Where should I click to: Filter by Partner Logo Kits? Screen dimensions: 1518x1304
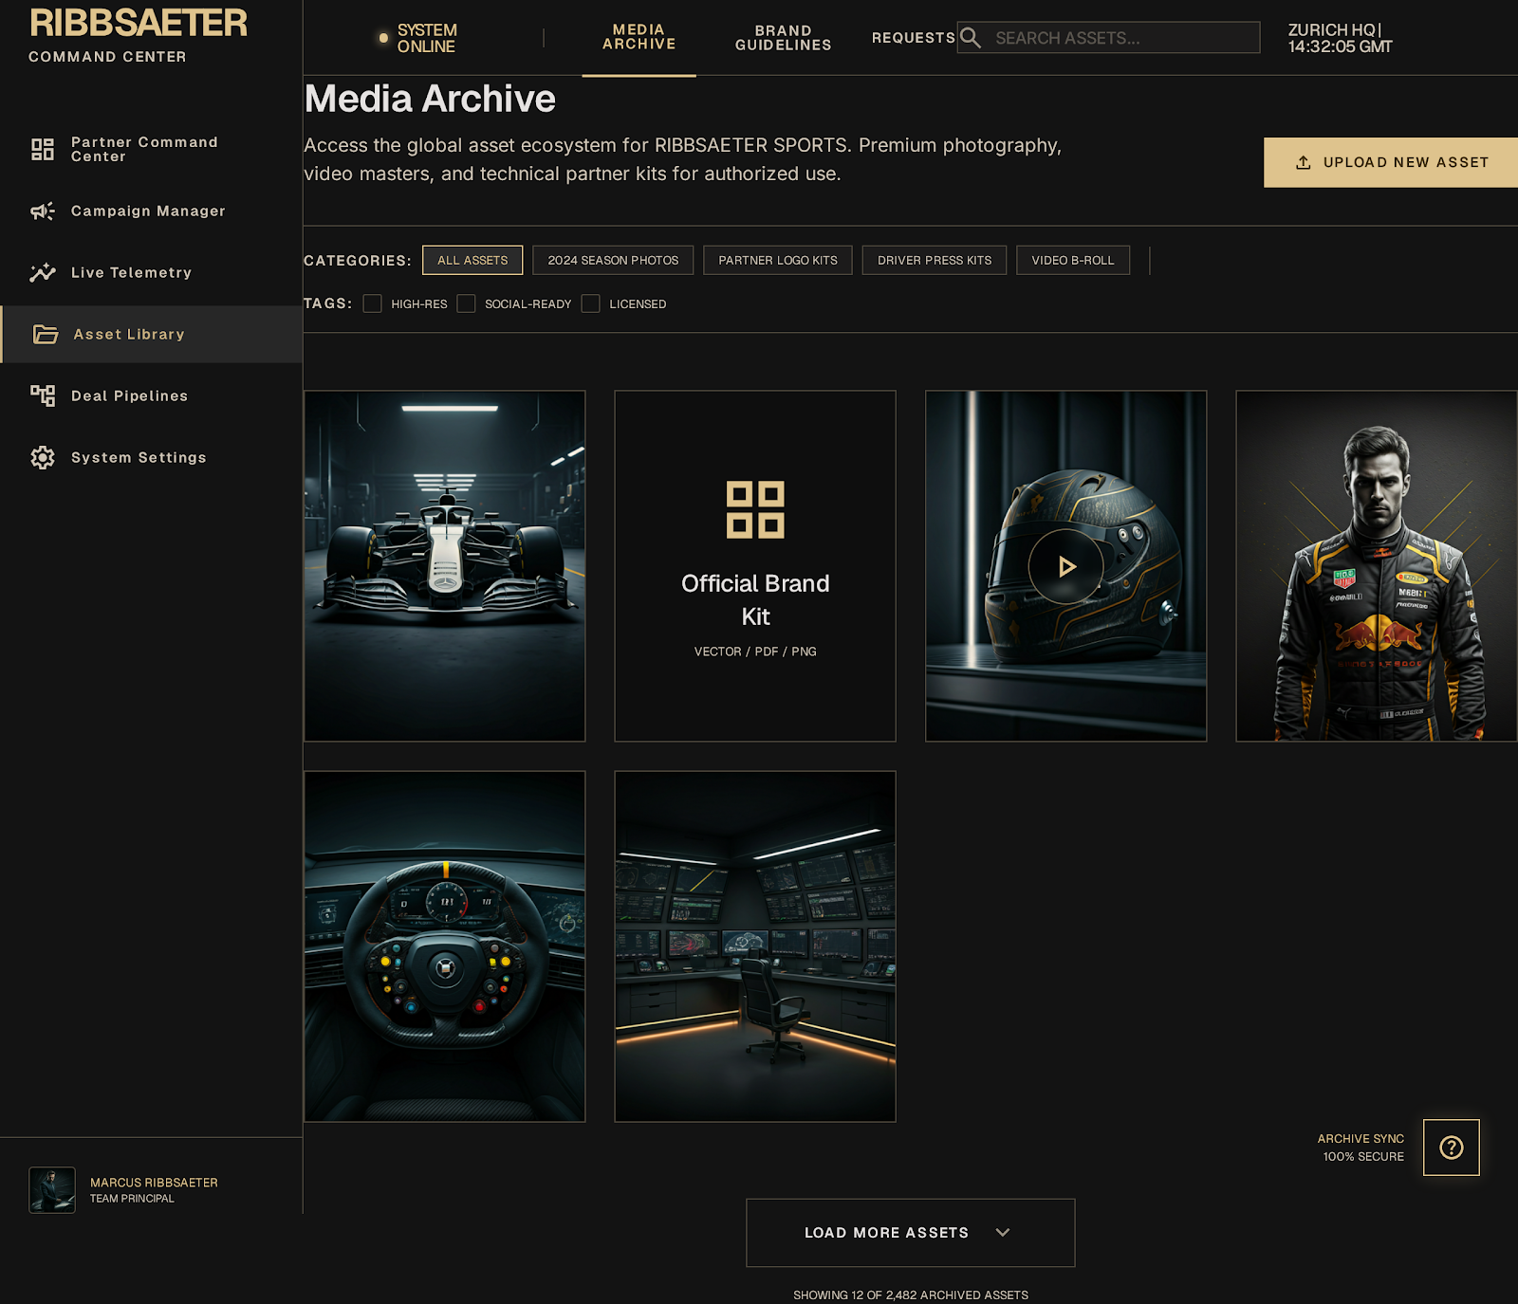point(778,260)
